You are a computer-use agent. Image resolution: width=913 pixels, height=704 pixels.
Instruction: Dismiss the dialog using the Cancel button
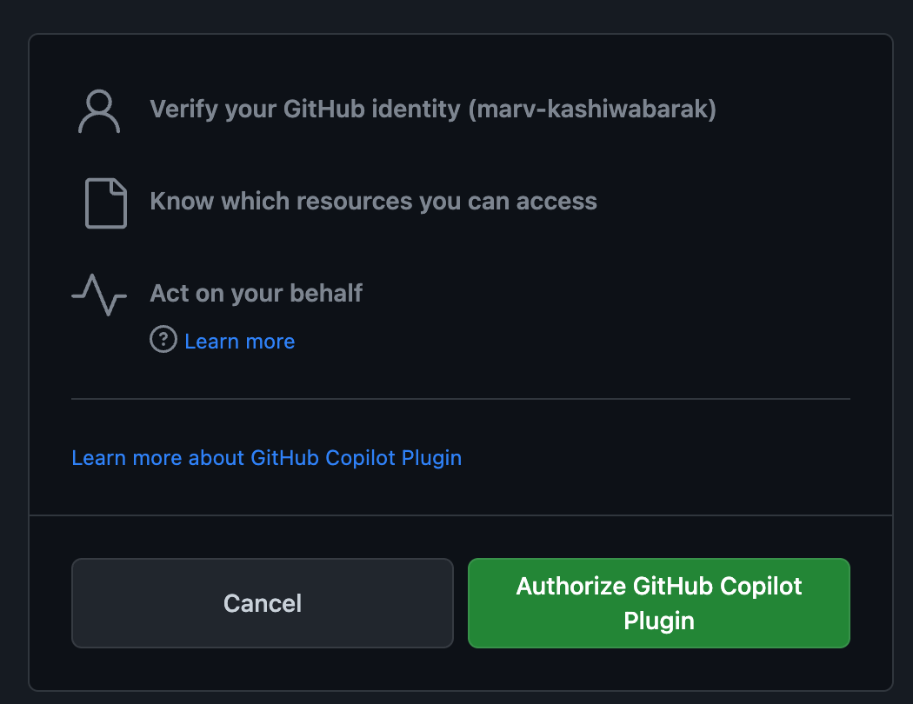click(263, 603)
